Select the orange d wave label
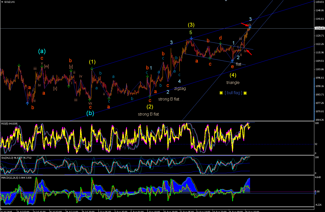 (x=220, y=38)
